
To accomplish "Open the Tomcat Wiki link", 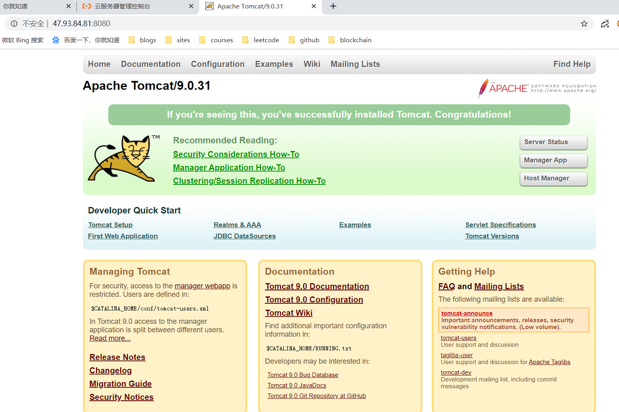I will click(x=288, y=314).
